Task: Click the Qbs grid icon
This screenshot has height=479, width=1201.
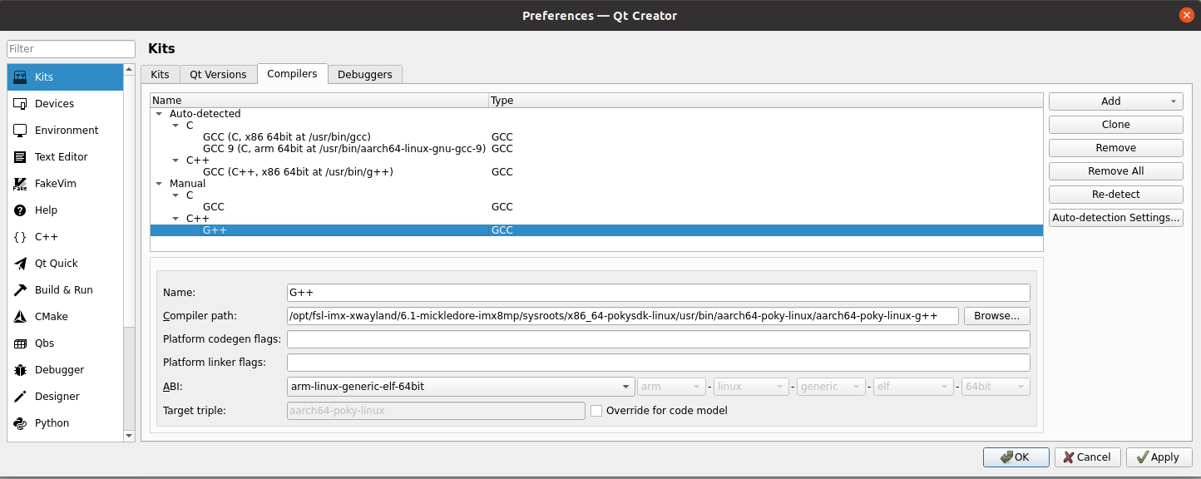Action: click(x=20, y=343)
